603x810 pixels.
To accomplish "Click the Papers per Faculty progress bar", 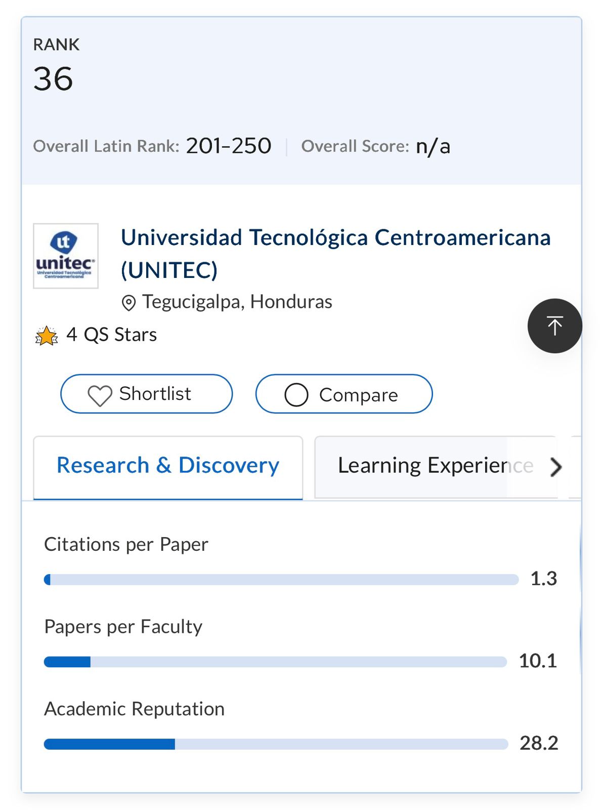I will 275,662.
